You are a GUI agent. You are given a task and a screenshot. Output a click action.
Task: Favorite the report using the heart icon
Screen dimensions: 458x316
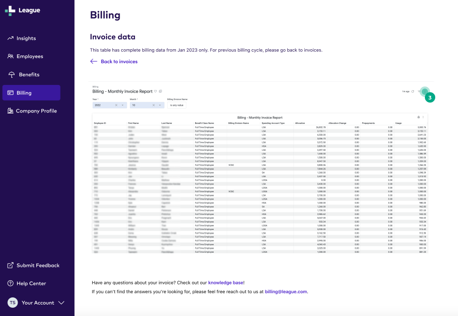click(x=155, y=92)
